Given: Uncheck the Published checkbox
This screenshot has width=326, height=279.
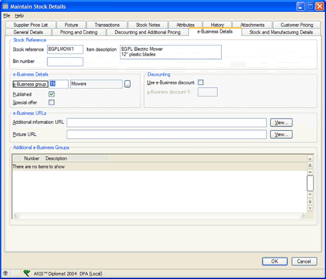Looking at the screenshot, I should (52, 94).
